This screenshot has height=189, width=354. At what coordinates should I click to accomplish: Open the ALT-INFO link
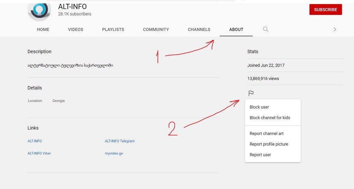coord(35,141)
